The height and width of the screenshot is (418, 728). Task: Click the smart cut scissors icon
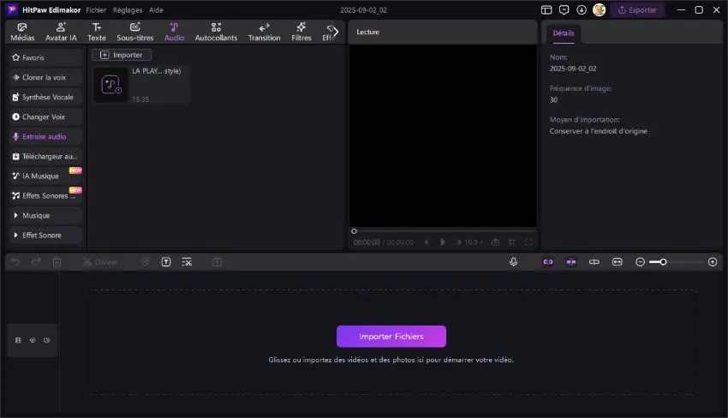[x=187, y=262]
